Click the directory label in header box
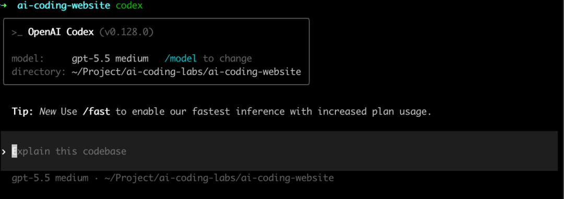This screenshot has width=564, height=199. coord(39,72)
